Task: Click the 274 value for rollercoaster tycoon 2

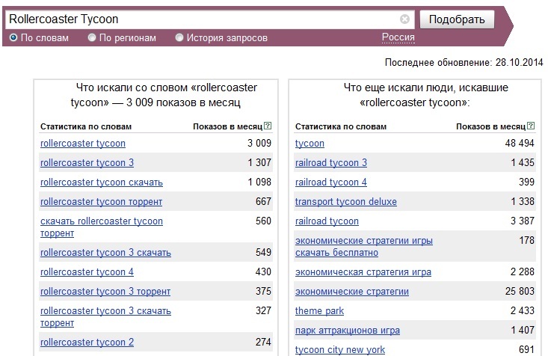Action: click(x=263, y=342)
